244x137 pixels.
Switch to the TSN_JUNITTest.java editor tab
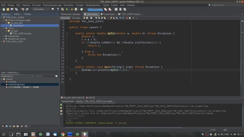(x=131, y=14)
